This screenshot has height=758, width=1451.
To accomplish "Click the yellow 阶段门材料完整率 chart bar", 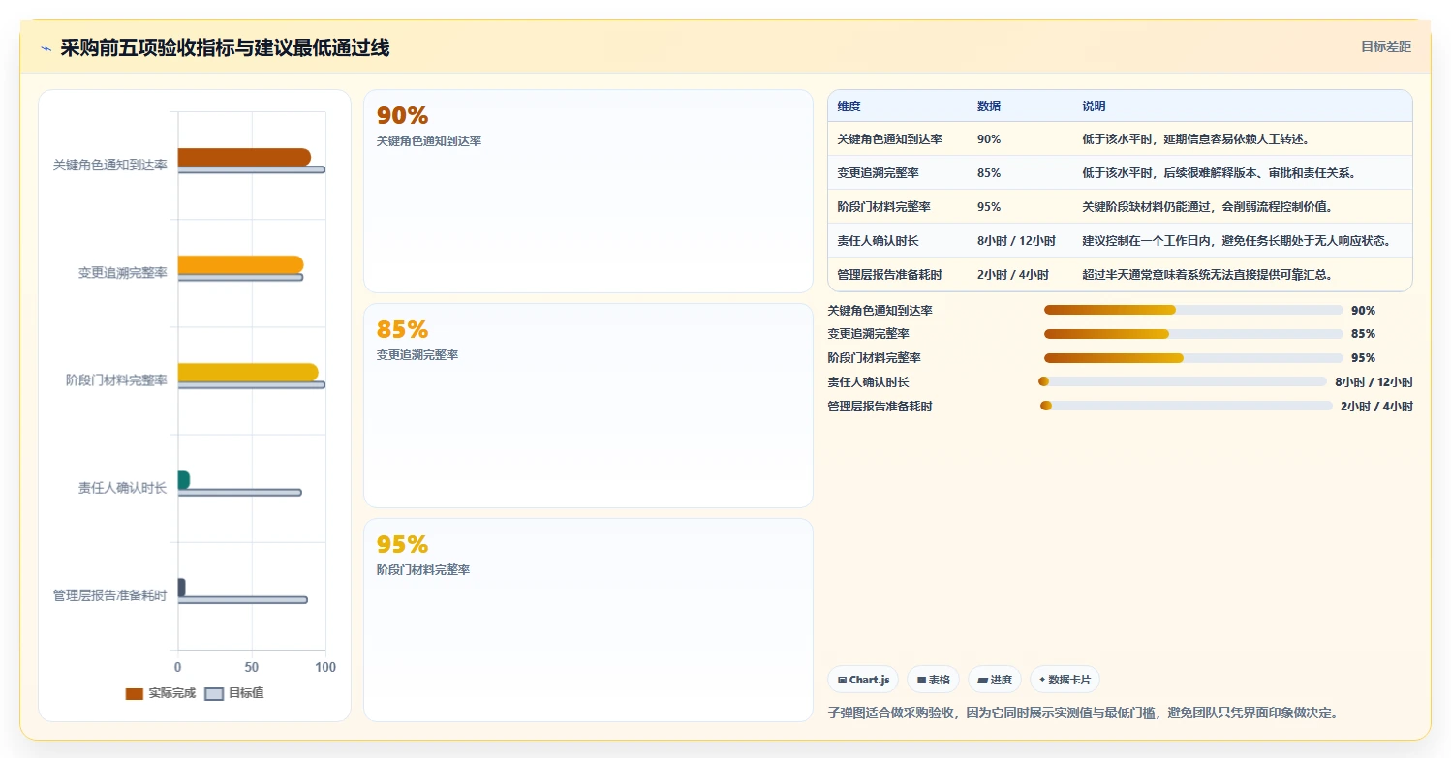I will 248,373.
